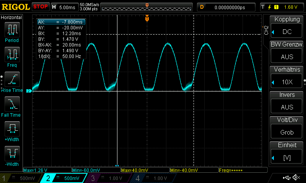This screenshot has width=306, height=183.
Task: Select the Rise Time measurement icon
Action: click(12, 79)
